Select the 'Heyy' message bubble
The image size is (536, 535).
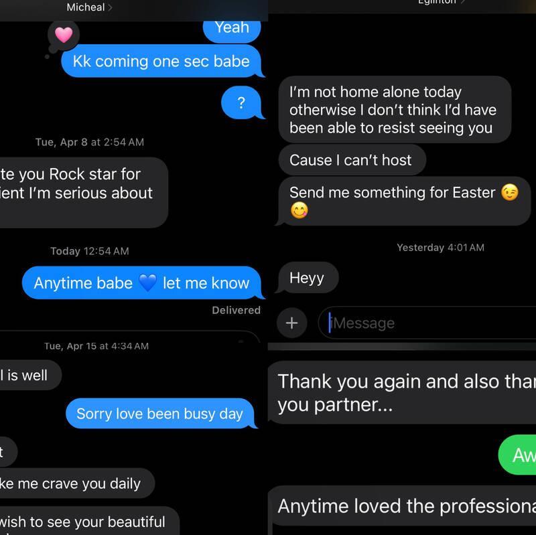[x=307, y=278]
